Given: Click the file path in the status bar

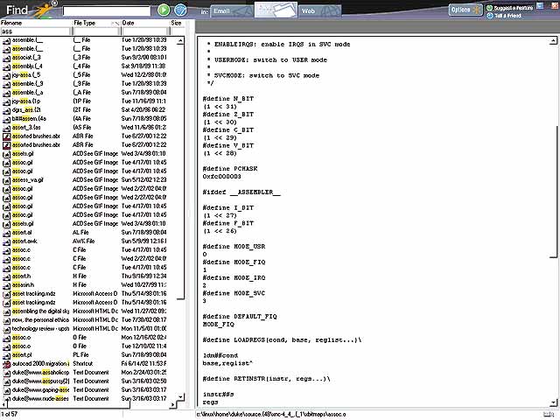Looking at the screenshot, I should click(x=270, y=415).
